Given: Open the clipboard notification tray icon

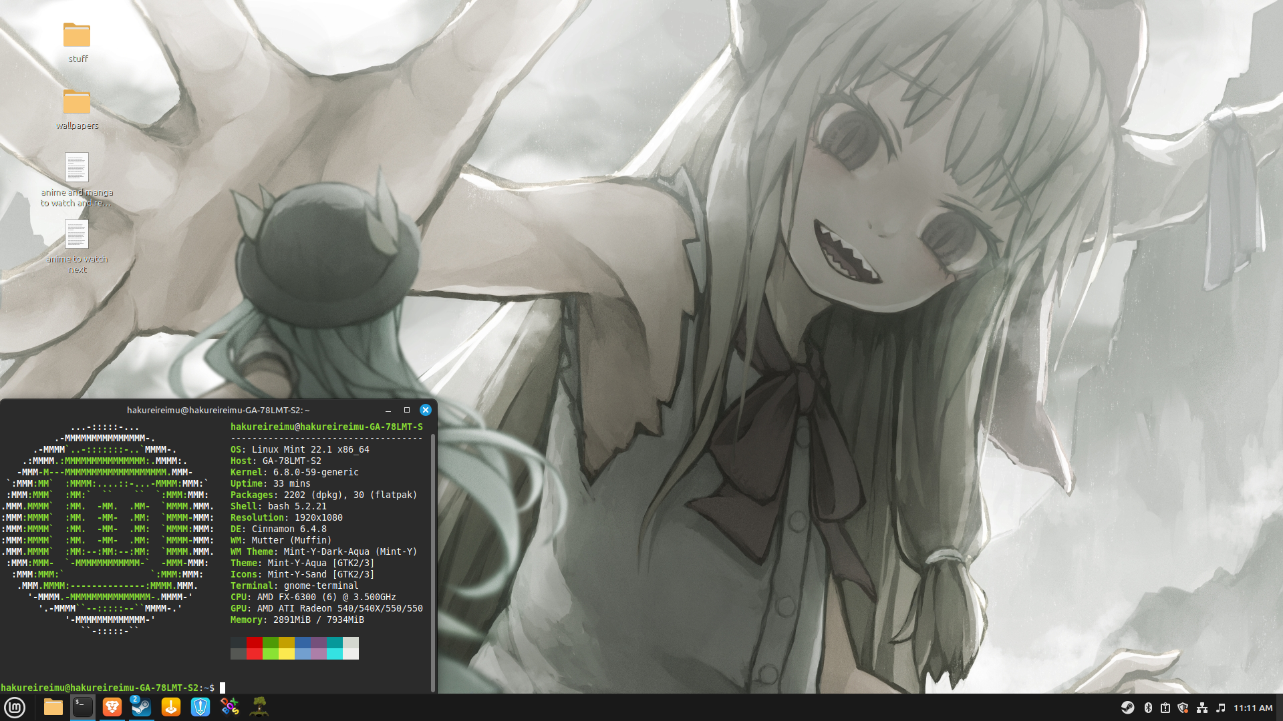Looking at the screenshot, I should (x=1165, y=708).
